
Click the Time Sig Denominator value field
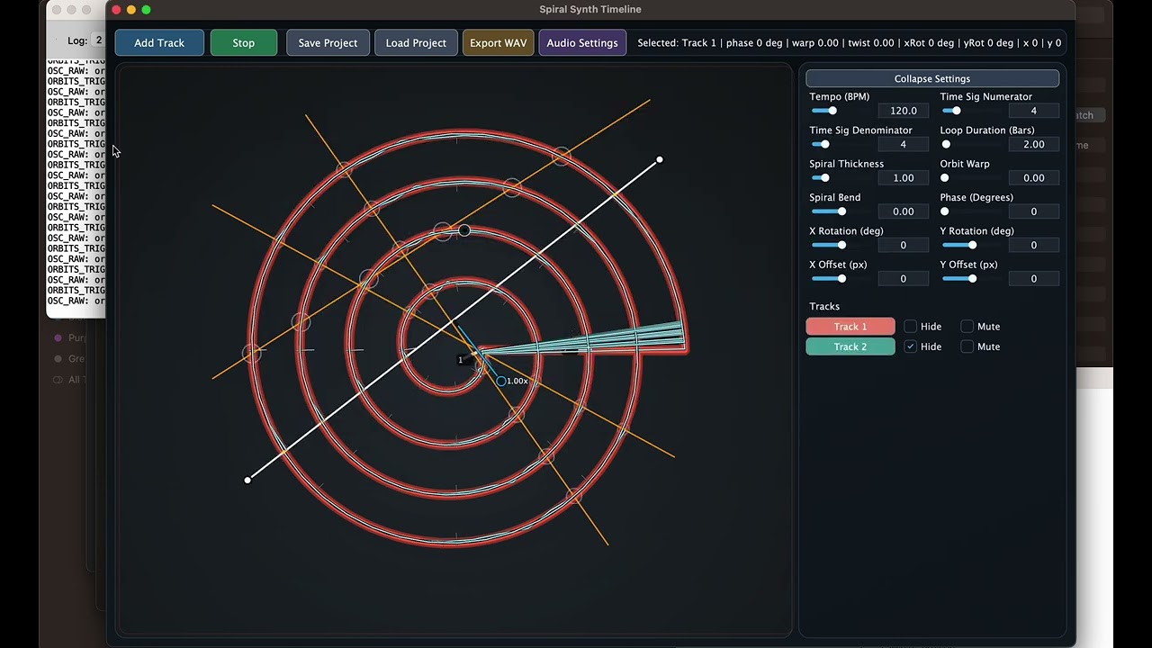(x=904, y=144)
